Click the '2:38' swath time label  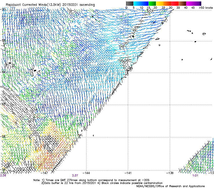click(x=3, y=176)
